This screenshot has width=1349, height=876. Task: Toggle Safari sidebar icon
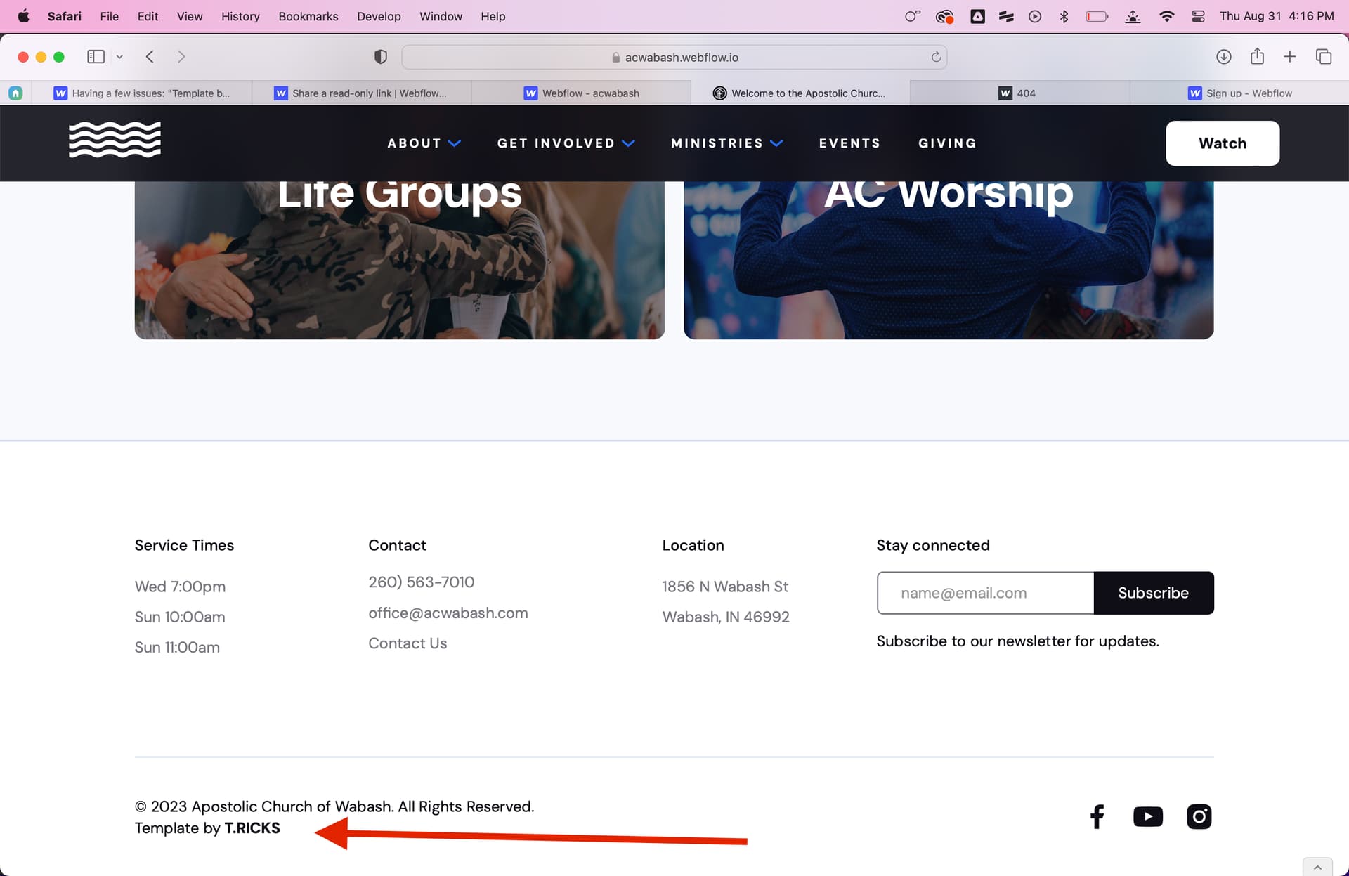[x=96, y=57]
